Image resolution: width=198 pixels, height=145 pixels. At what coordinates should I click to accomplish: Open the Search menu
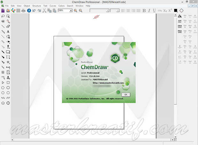point(70,6)
